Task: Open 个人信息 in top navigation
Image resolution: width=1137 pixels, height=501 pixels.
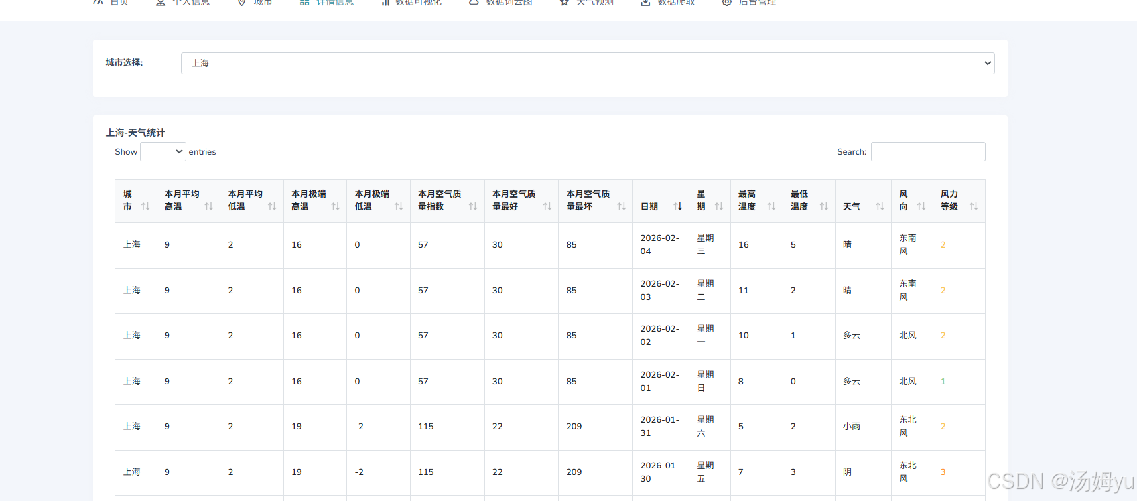Action: tap(182, 3)
